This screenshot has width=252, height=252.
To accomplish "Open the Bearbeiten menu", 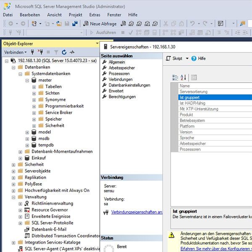I will click(x=30, y=15).
